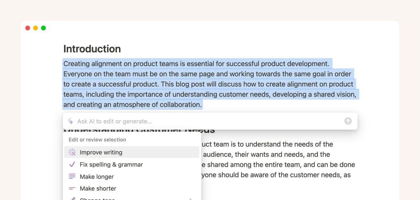Viewport: 420px width, 200px height.
Task: Click the Improve writing sparkle icon
Action: tap(72, 152)
